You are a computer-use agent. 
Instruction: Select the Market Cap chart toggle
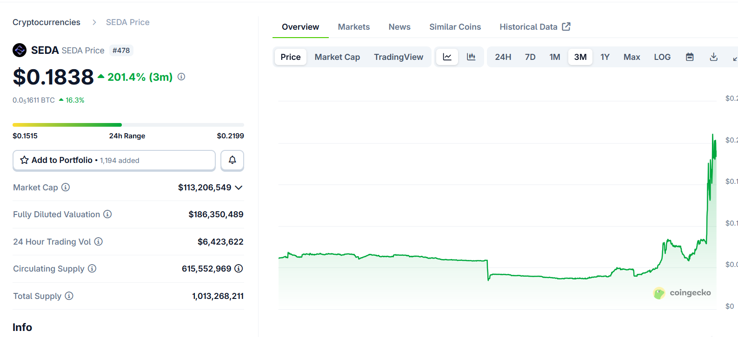pos(337,57)
